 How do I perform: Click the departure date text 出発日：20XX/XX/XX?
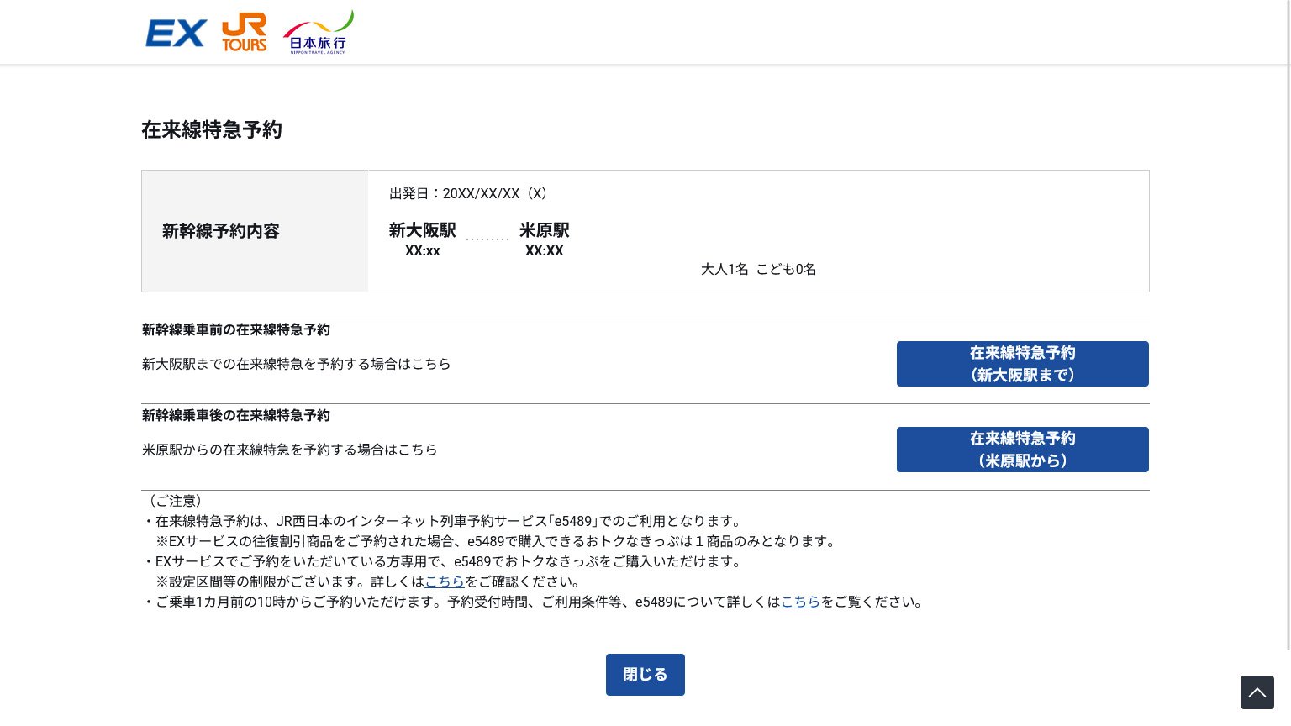click(x=469, y=193)
